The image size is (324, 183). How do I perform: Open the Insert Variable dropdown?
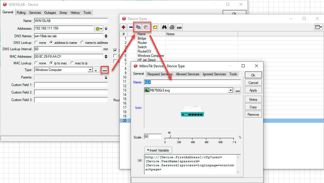pyautogui.click(x=158, y=150)
